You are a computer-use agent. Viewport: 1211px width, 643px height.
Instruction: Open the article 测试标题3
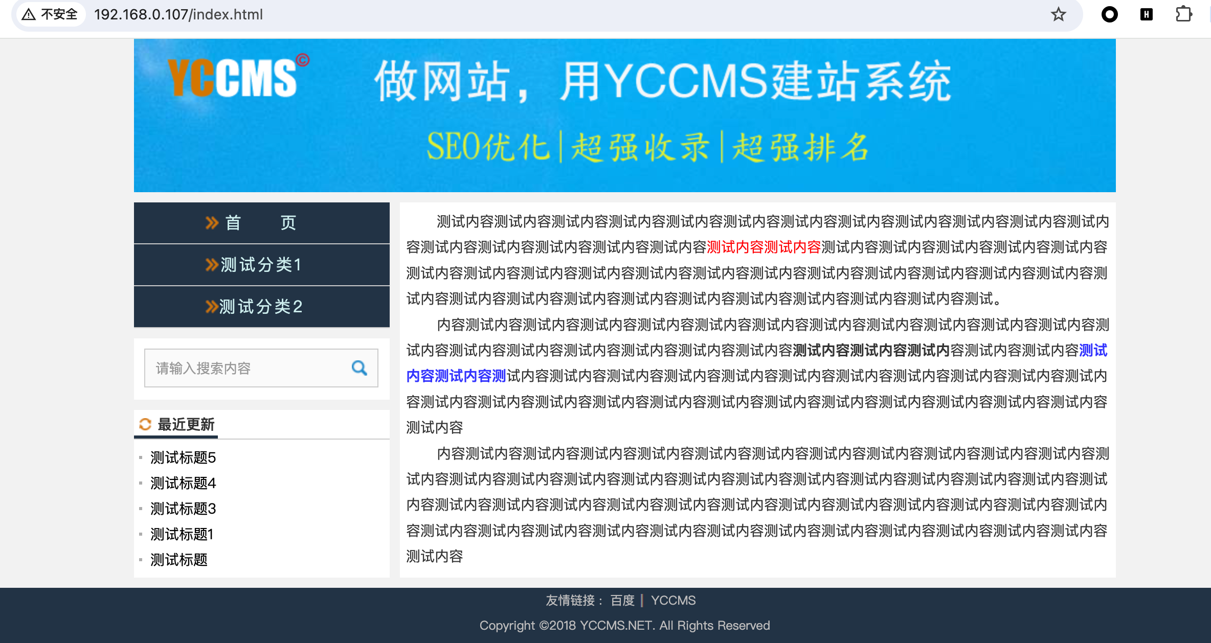pyautogui.click(x=183, y=509)
